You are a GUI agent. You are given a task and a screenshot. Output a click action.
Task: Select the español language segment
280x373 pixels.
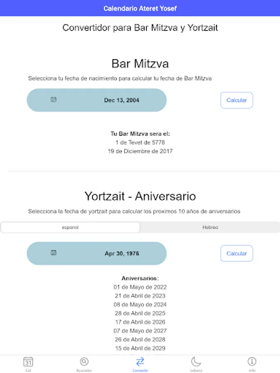click(70, 227)
